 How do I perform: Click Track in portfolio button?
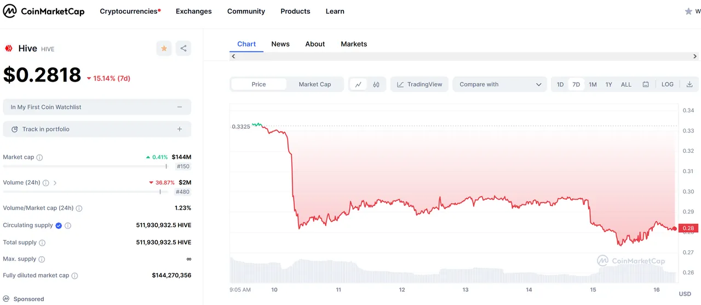coord(97,129)
